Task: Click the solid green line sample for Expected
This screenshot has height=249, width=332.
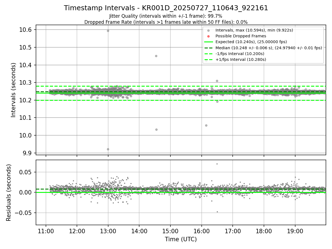Action: pos(209,42)
